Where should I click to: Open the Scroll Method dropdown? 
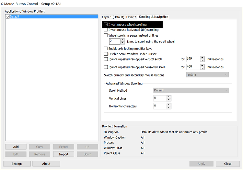[191, 90]
